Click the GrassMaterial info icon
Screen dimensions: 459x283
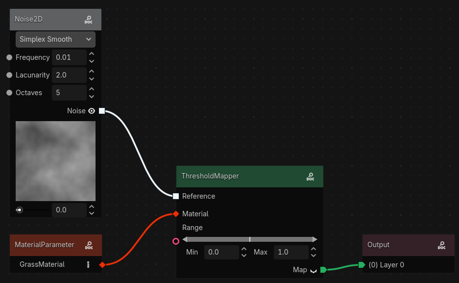pos(88,265)
